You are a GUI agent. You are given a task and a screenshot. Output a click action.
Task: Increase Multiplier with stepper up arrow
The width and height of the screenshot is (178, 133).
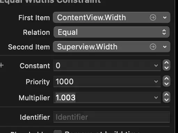coord(167,95)
